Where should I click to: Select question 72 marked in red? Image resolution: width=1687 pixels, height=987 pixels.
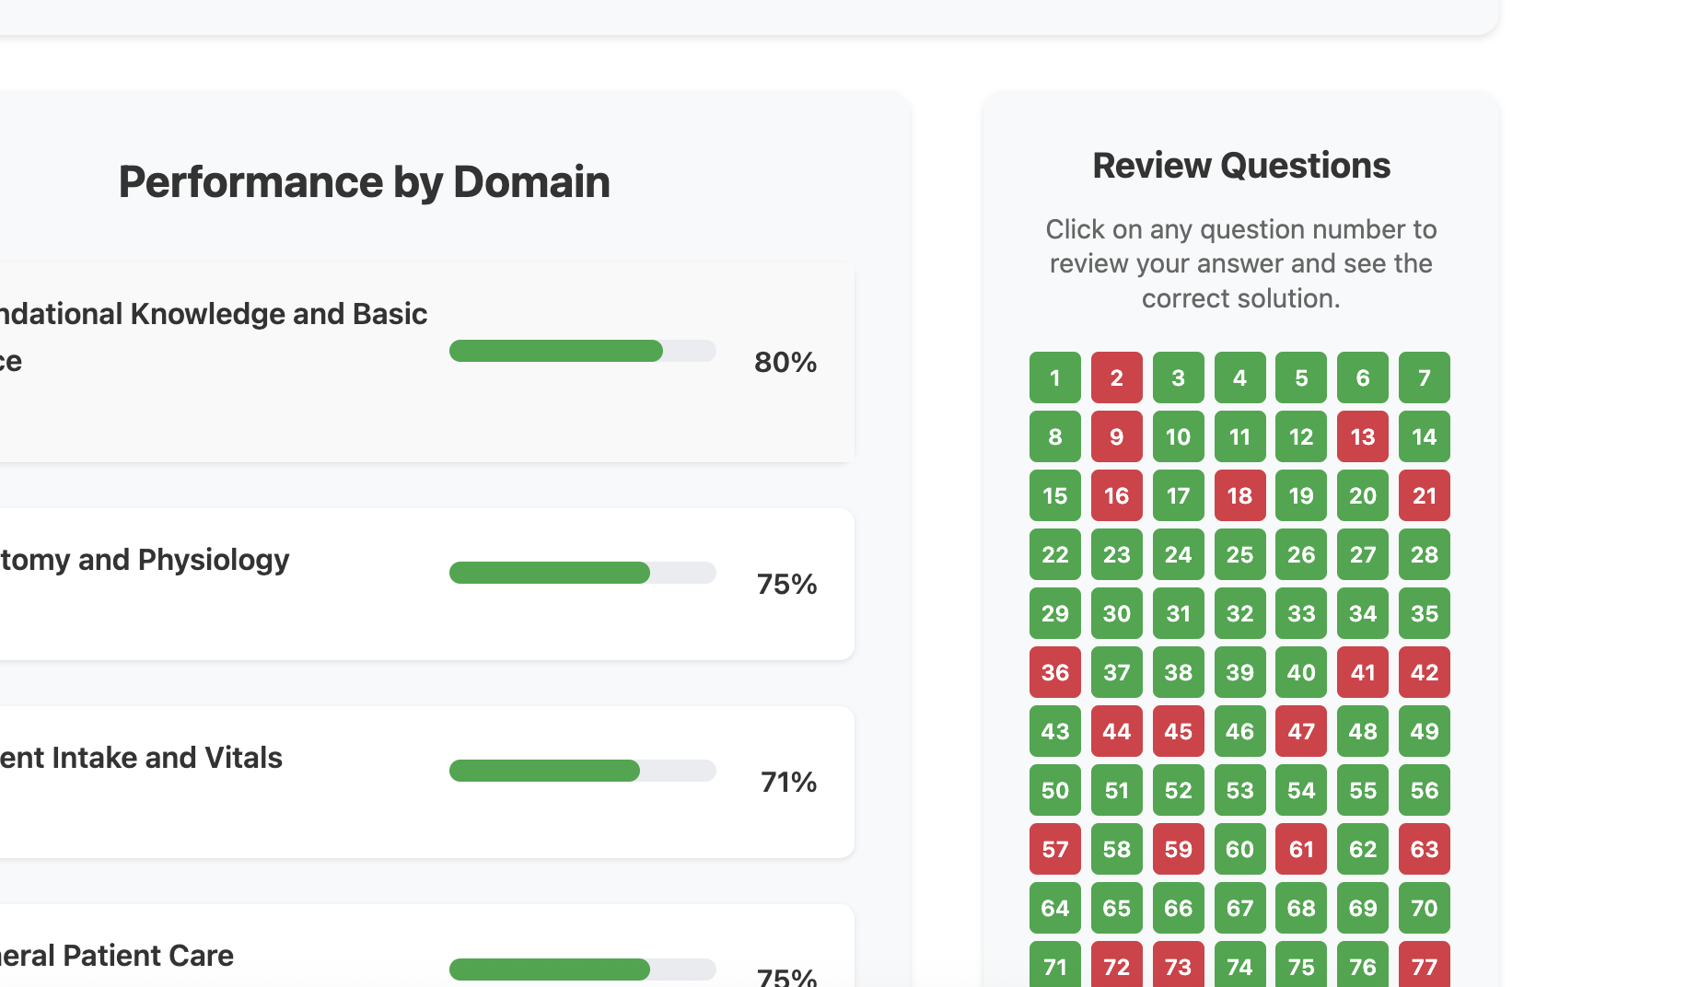coord(1116,967)
